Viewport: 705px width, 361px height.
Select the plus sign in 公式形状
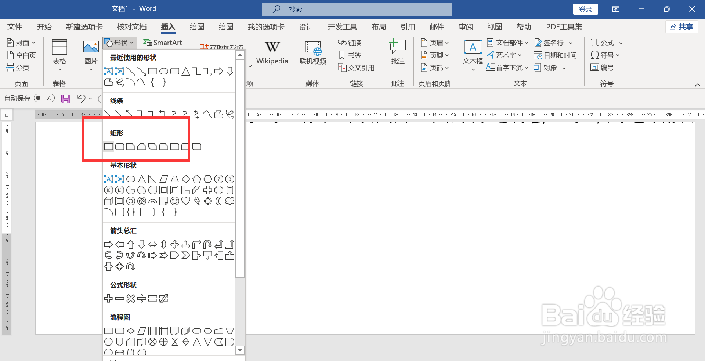109,299
